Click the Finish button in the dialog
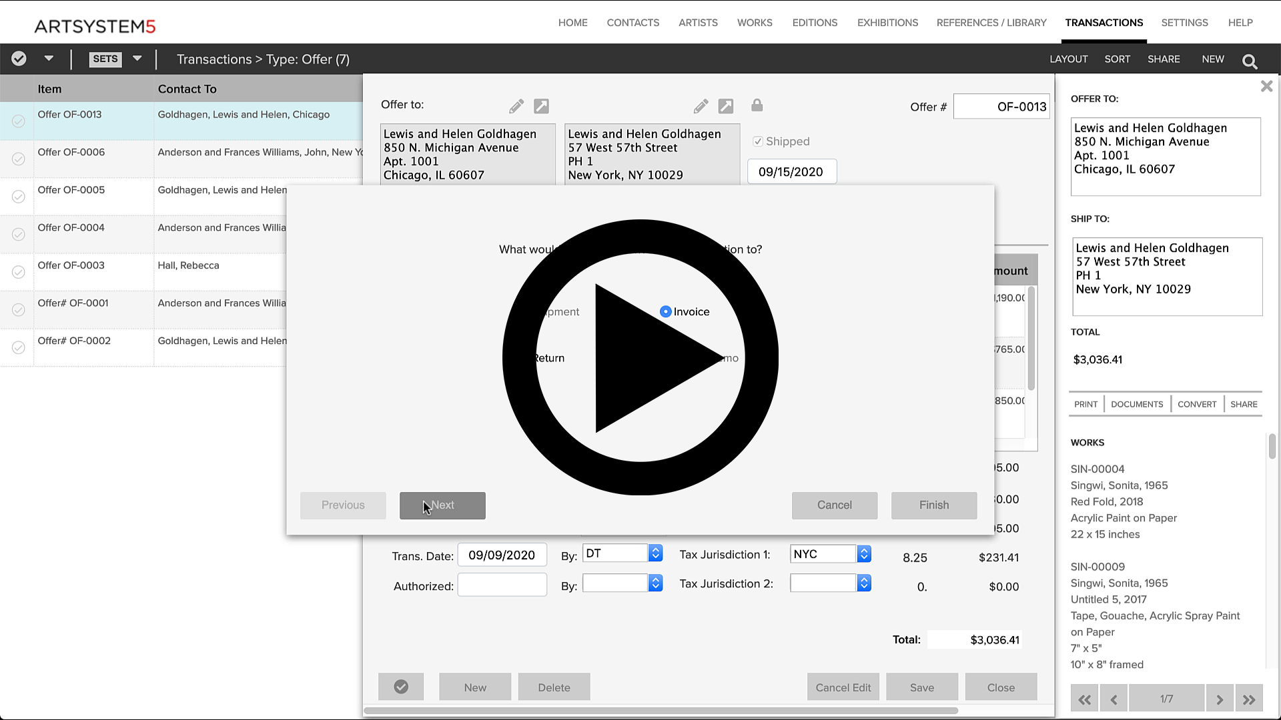The width and height of the screenshot is (1281, 720). [x=933, y=505]
